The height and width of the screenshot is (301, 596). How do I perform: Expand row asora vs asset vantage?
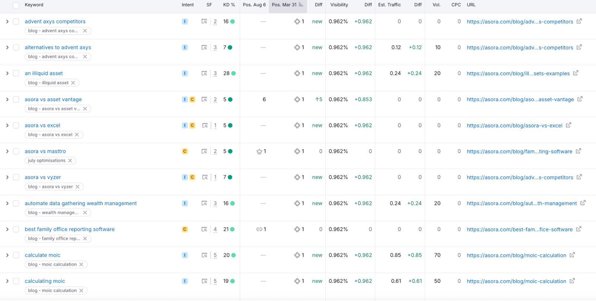coord(7,99)
